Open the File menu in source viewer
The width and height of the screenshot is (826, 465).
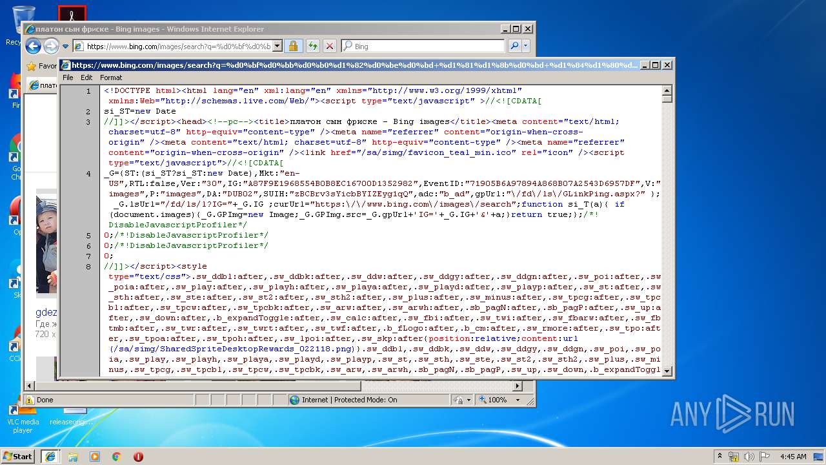pos(68,77)
